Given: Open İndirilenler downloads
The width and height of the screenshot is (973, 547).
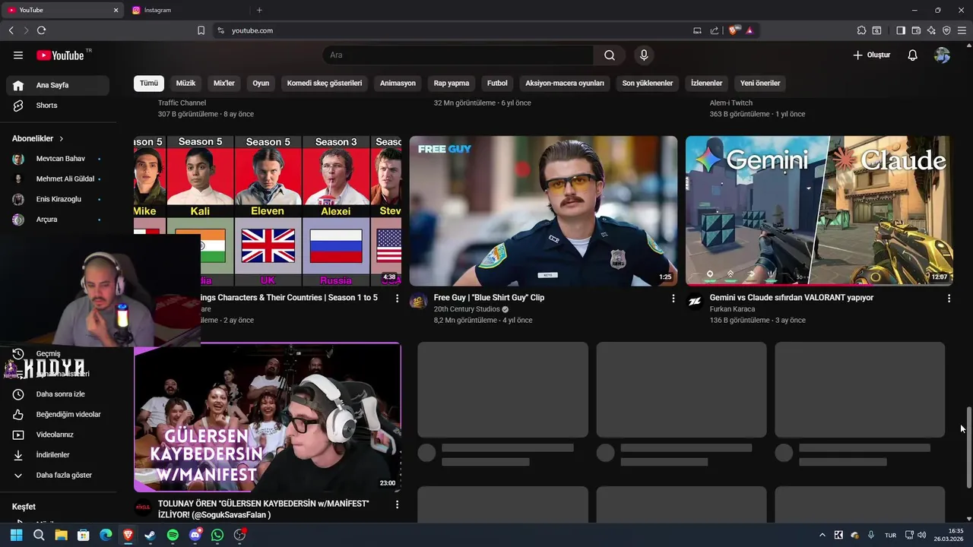Looking at the screenshot, I should click(58, 455).
